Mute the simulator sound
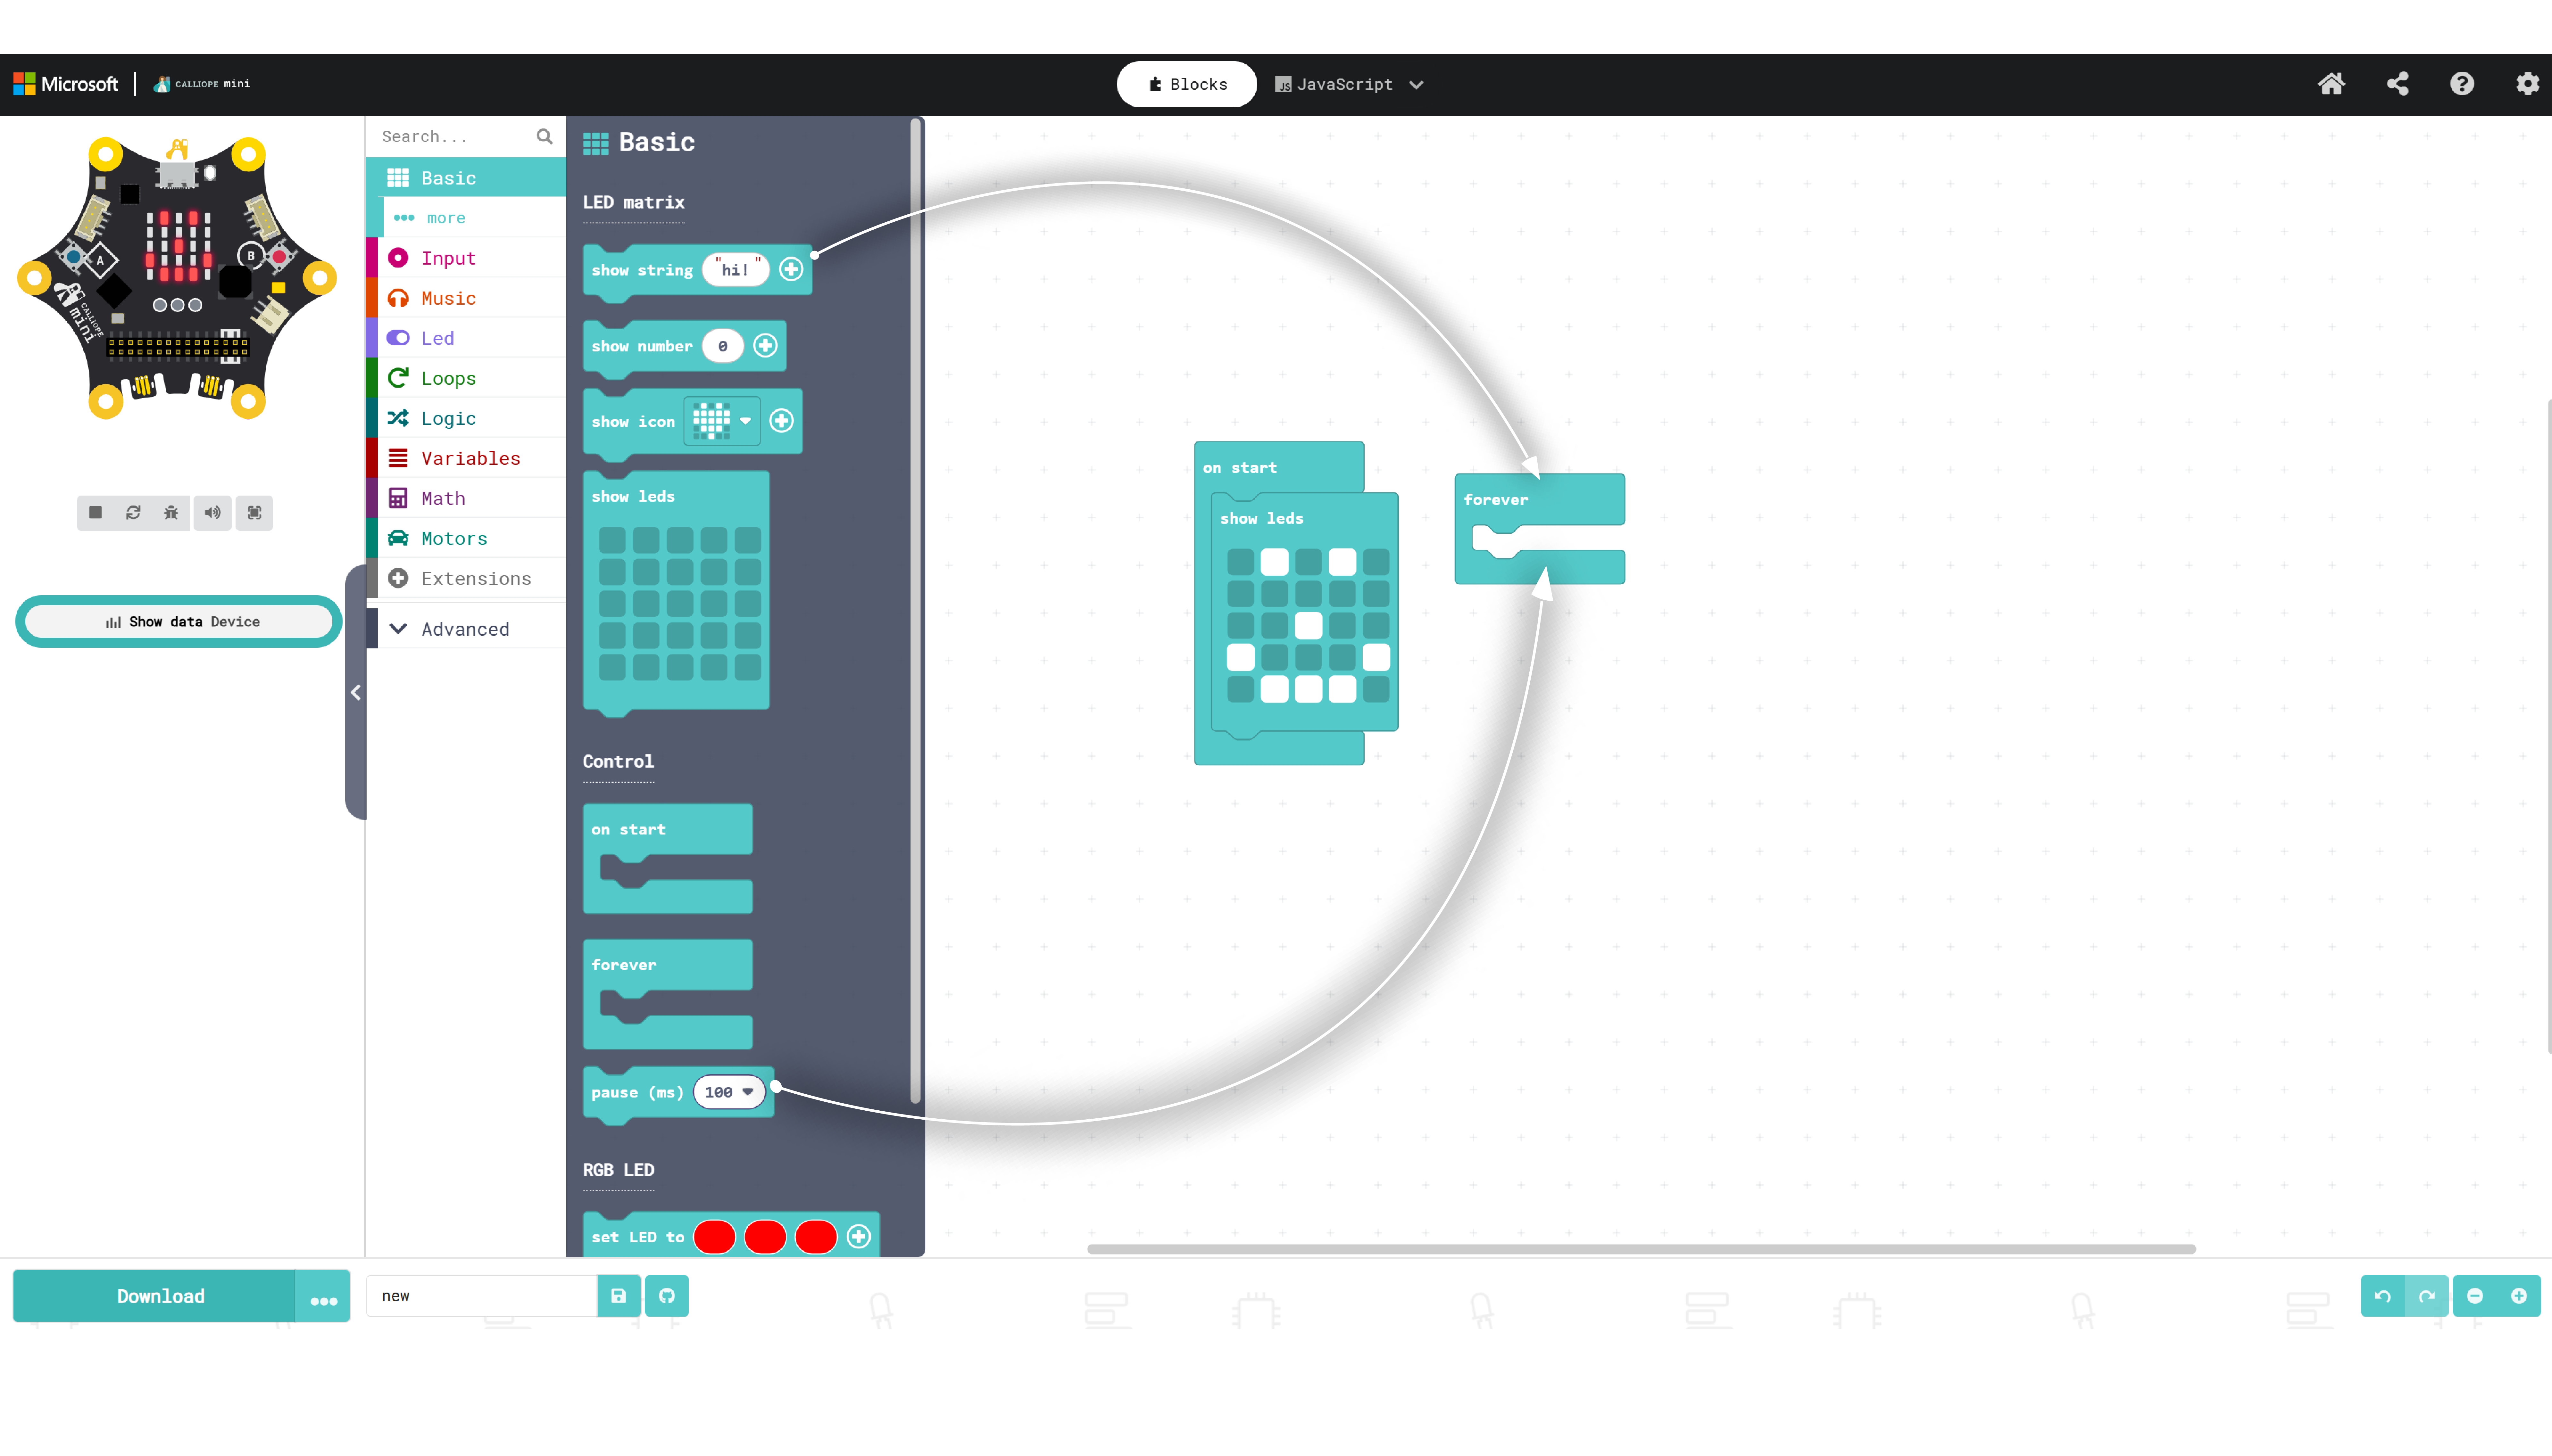2552x1456 pixels. tap(212, 513)
